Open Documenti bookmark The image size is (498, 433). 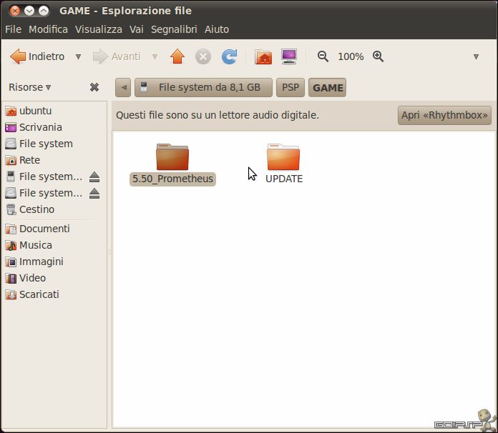pos(44,229)
